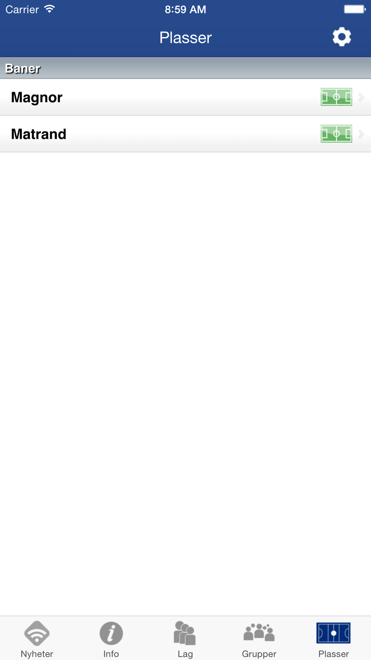Tap the Magnor football pitch icon
The image size is (371, 660).
[336, 97]
